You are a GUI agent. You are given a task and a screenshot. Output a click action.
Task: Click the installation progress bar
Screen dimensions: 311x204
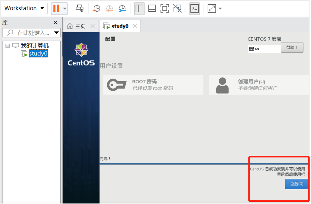204,164
